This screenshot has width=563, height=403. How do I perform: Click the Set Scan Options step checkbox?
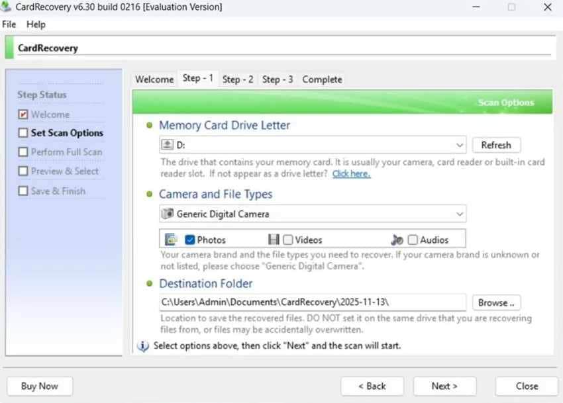23,133
